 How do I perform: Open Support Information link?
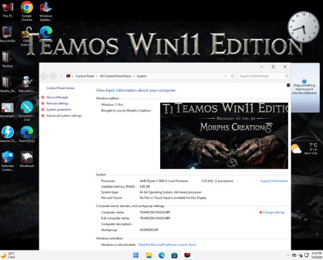274,181
